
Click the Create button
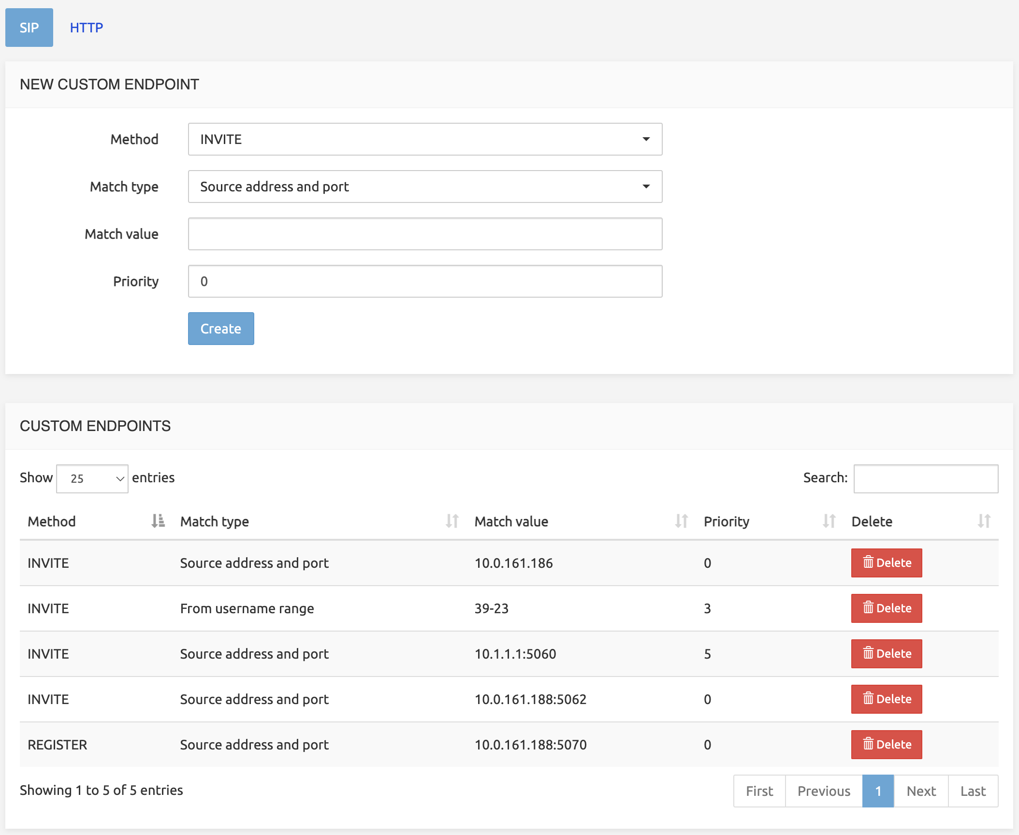(x=221, y=328)
